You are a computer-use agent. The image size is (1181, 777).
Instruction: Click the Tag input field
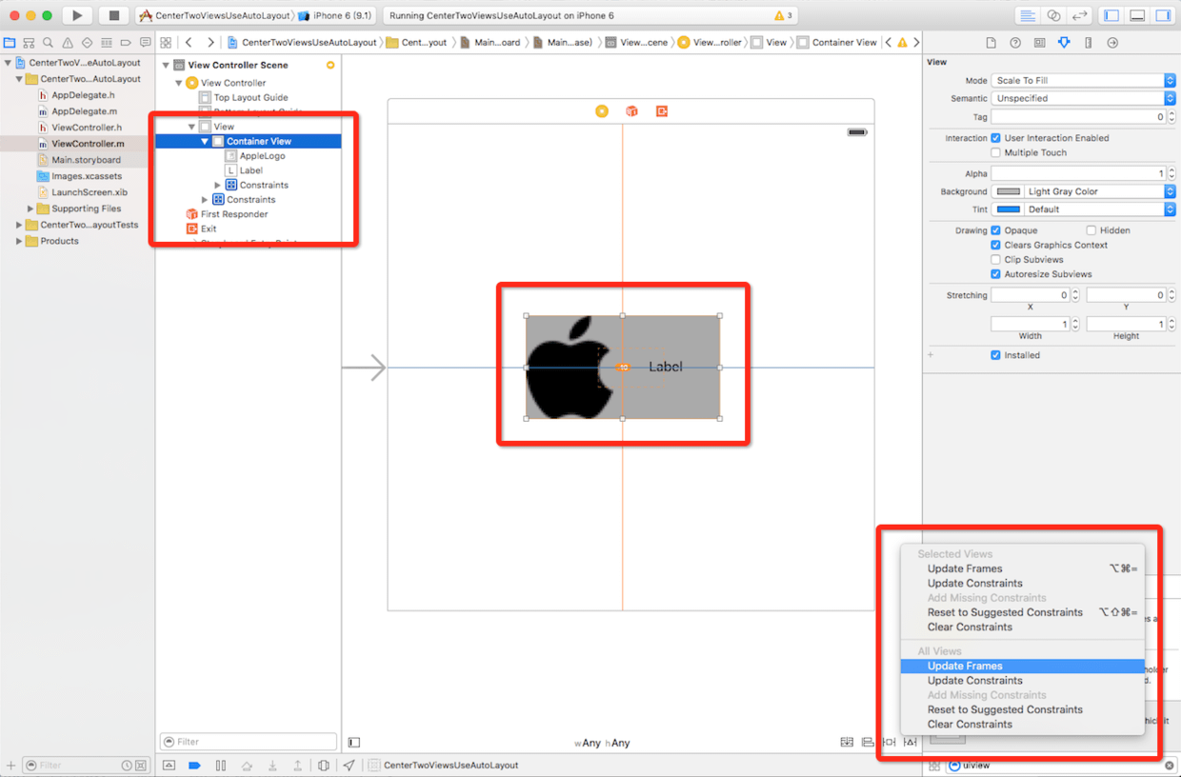[x=1078, y=117]
